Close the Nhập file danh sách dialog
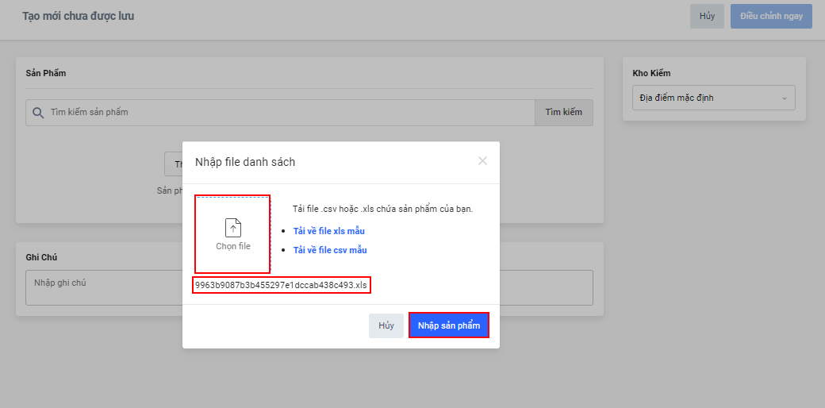The image size is (825, 408). [x=482, y=161]
